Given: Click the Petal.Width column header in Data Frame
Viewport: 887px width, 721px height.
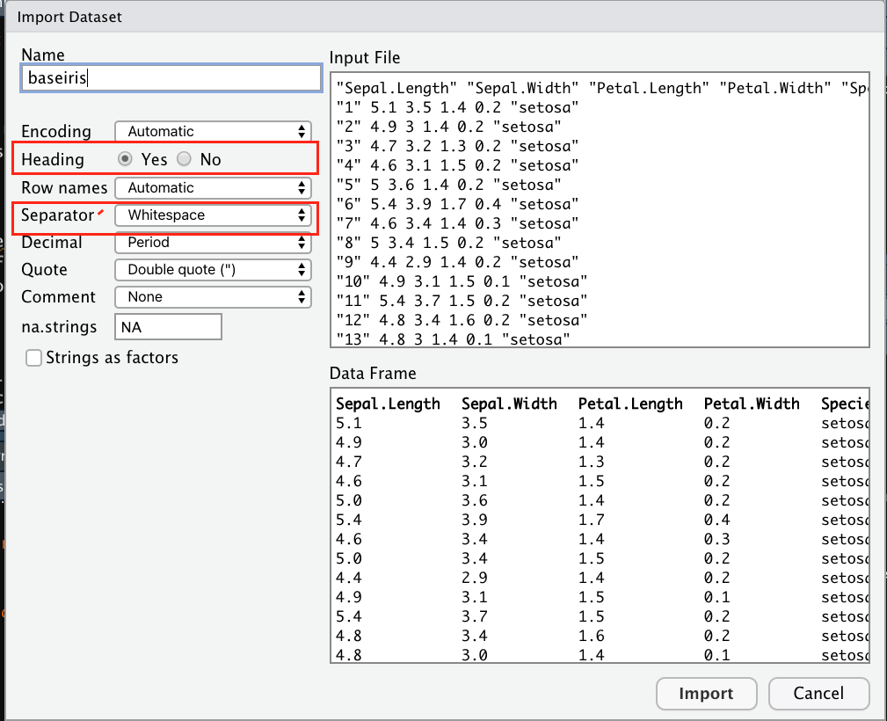Looking at the screenshot, I should click(752, 404).
